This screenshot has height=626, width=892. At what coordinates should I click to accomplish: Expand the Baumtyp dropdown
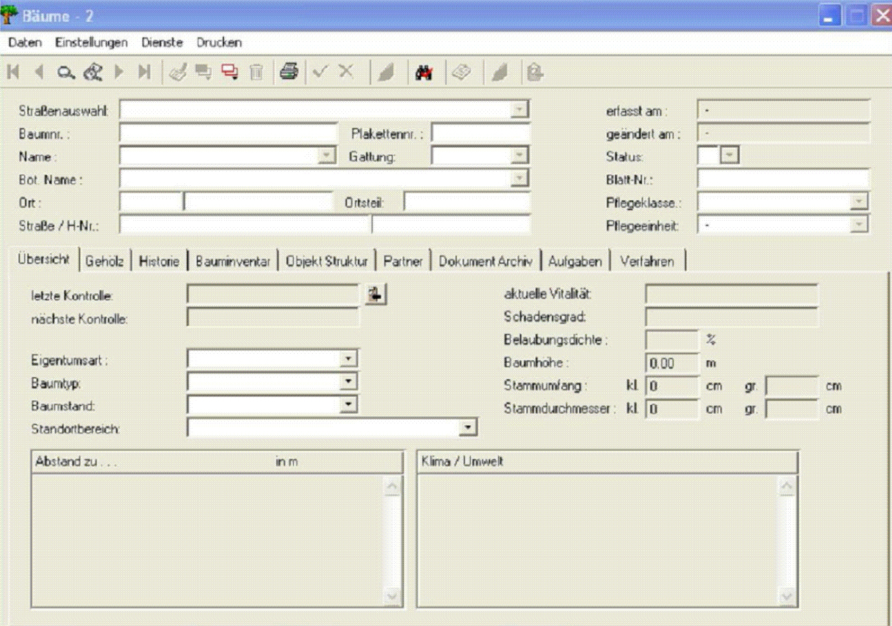(x=348, y=382)
